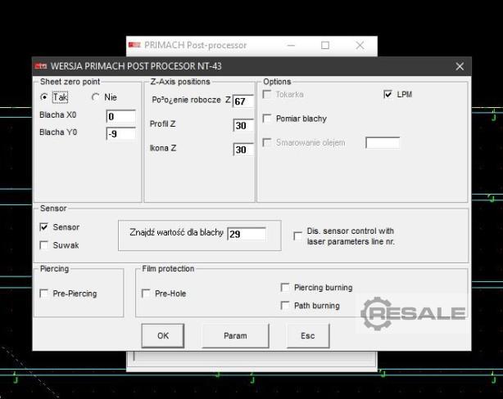Toggle the LPM checkbox
The height and width of the screenshot is (399, 503).
coord(387,95)
